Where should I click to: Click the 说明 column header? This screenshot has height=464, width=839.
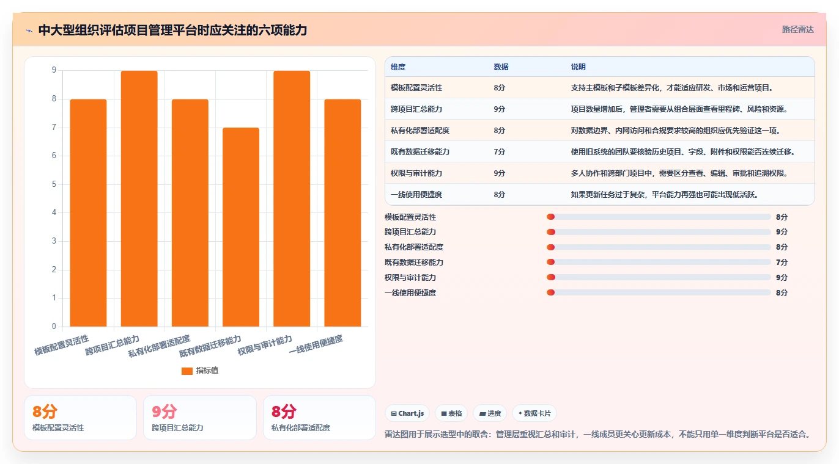578,67
